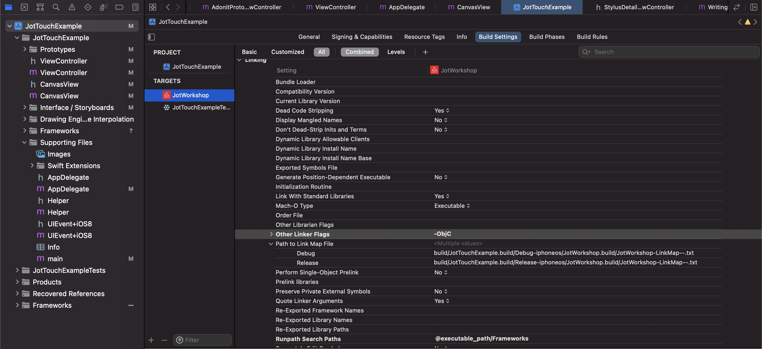
Task: Add a new target with plus button
Action: (151, 340)
